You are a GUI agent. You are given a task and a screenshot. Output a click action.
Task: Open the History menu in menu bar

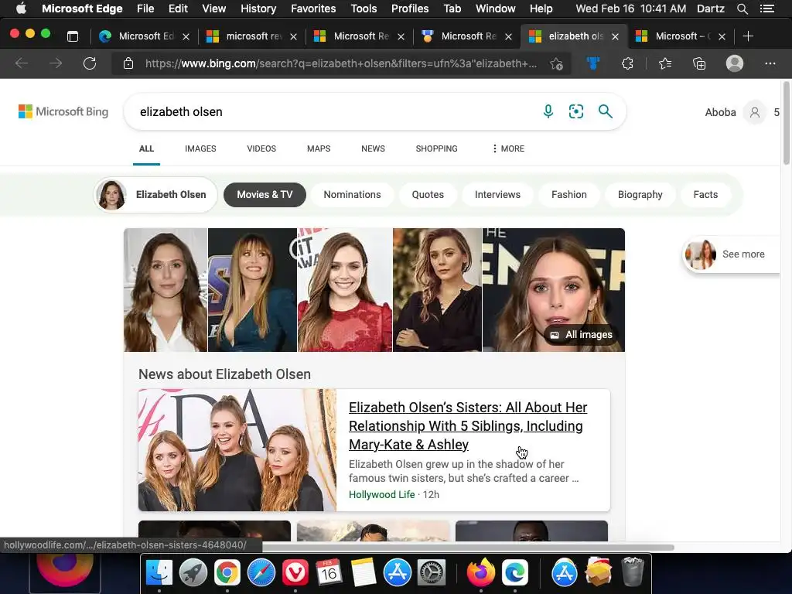click(x=258, y=9)
